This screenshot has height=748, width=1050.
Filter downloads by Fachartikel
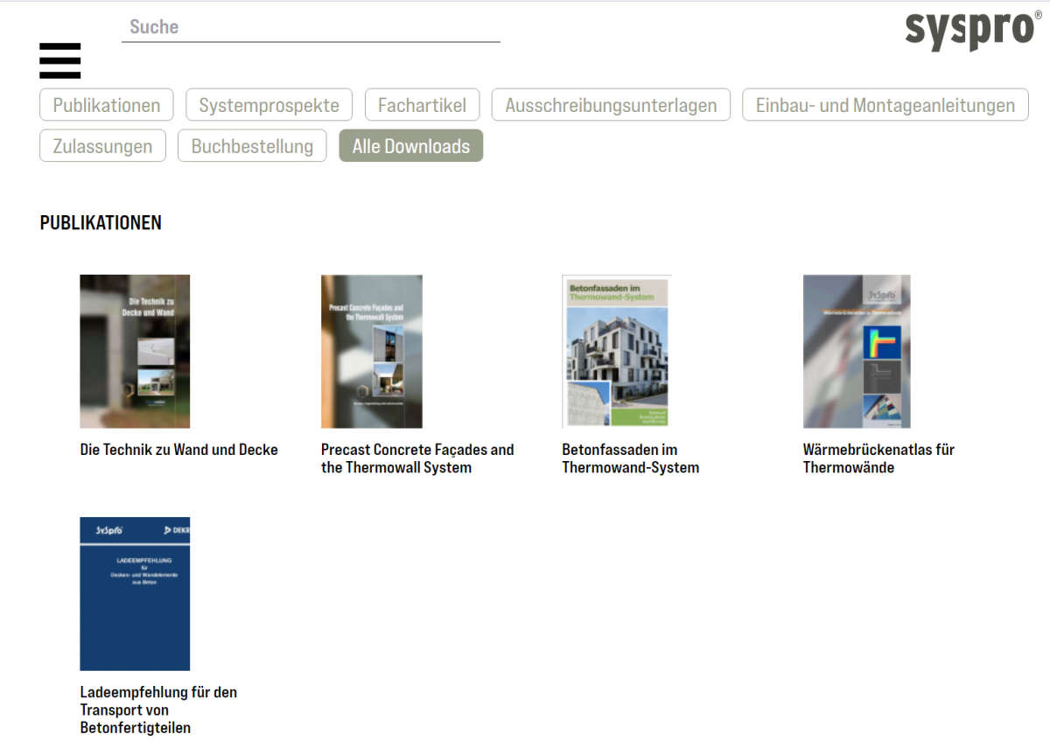coord(422,105)
